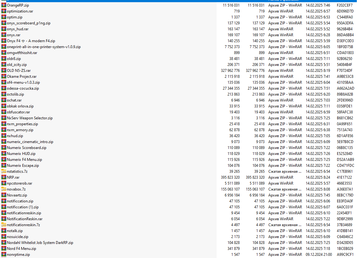Click the NotificationReskin.rar file name
Screen dimensions: 359x258
coord(25,219)
